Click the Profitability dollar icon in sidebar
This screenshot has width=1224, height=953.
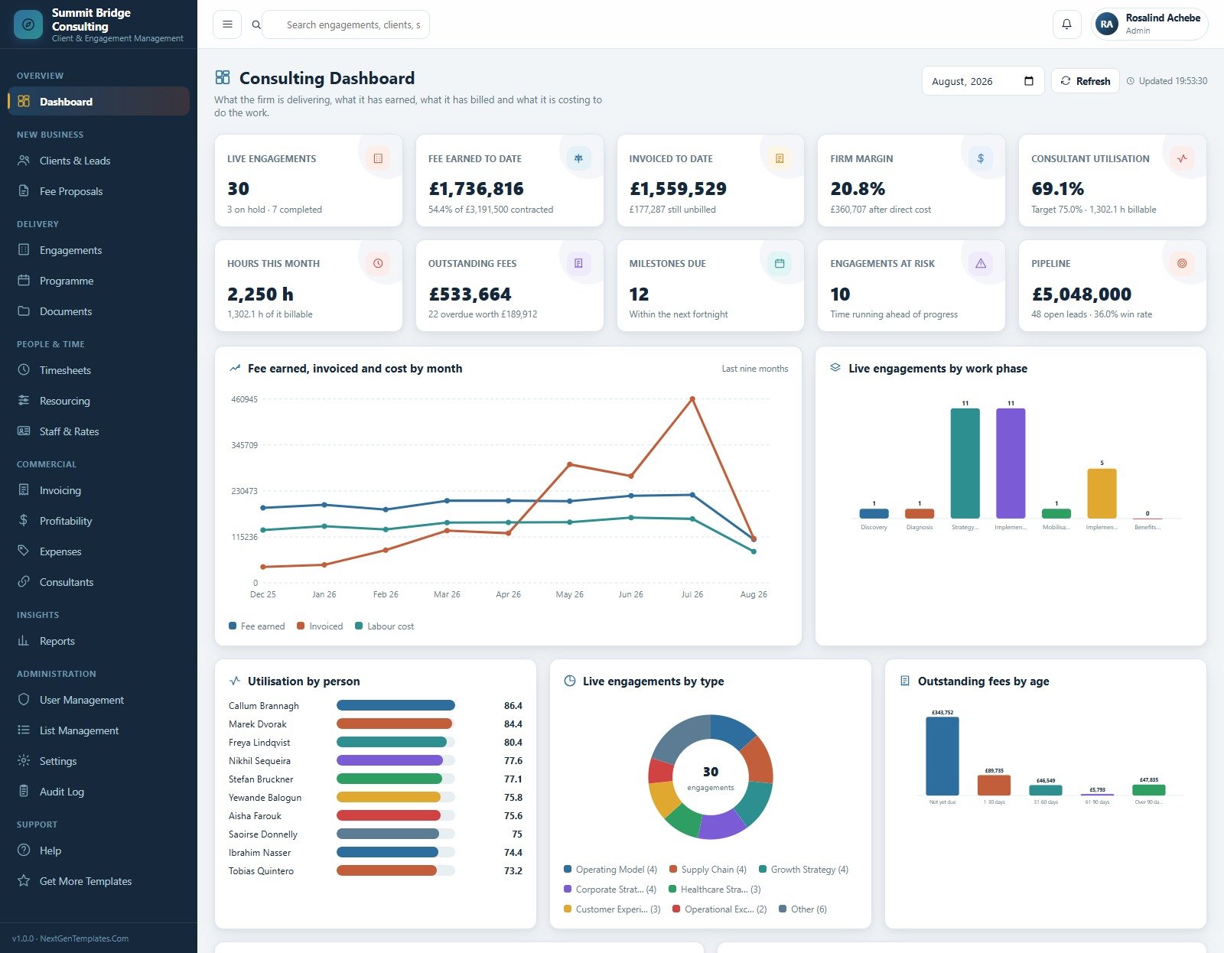[x=24, y=521]
